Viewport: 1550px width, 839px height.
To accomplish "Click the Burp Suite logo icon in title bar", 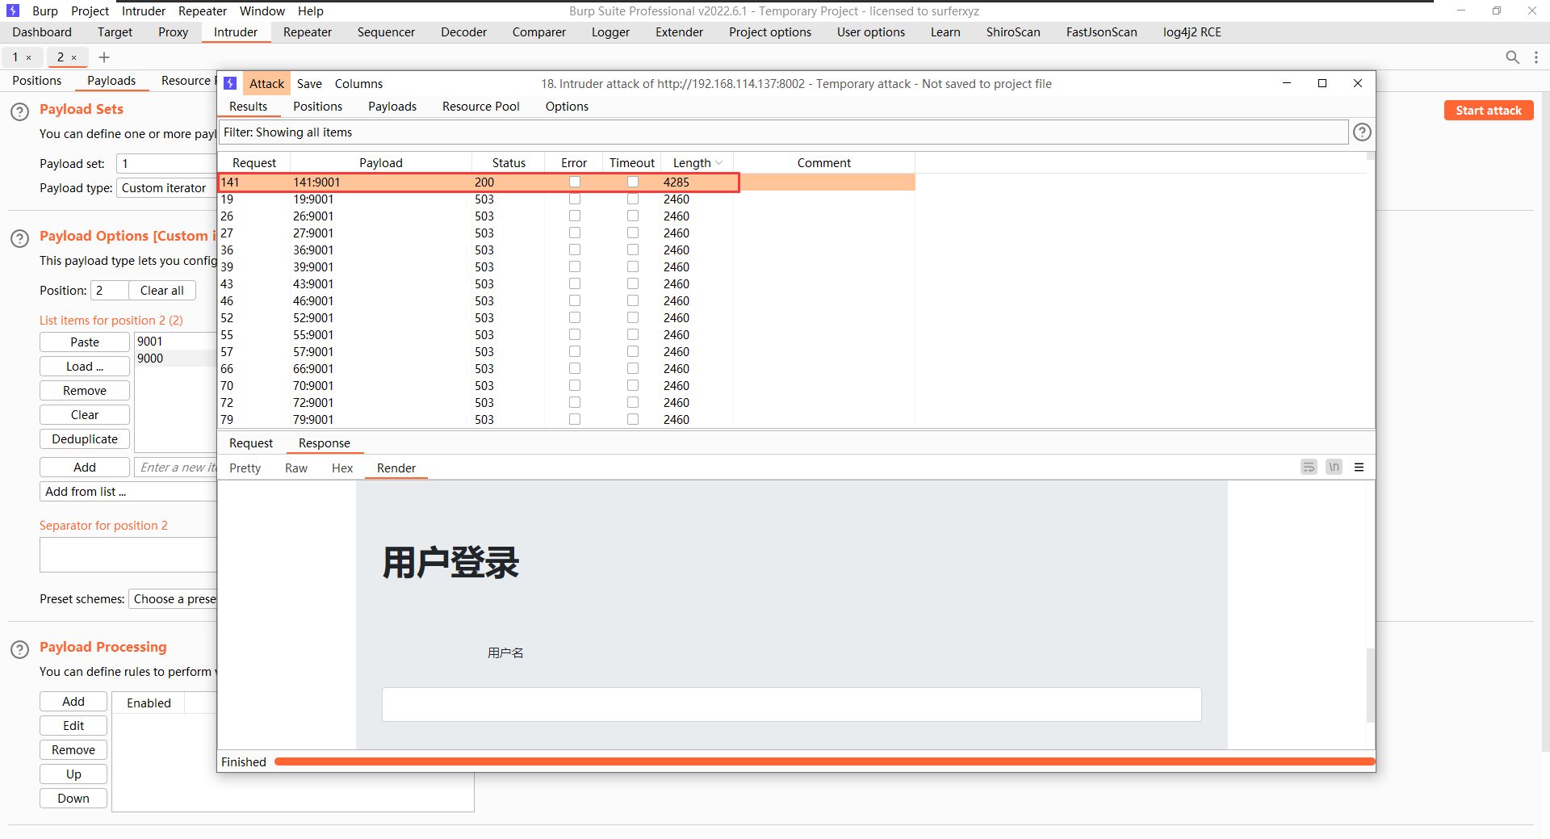I will click(13, 10).
